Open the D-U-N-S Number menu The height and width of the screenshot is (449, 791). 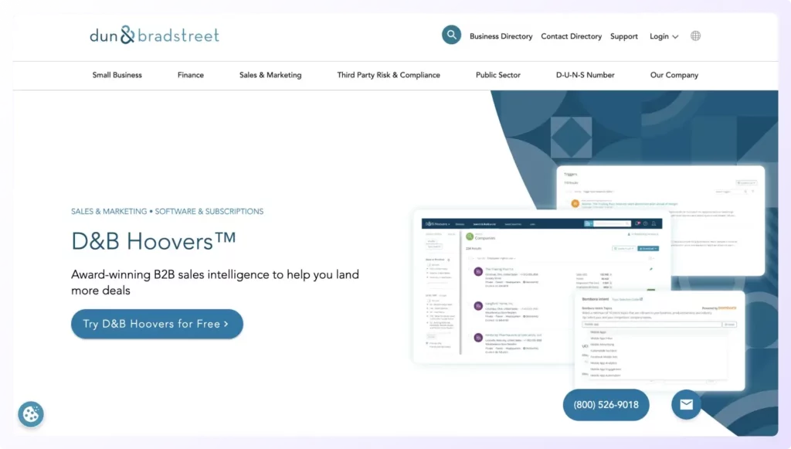(x=587, y=75)
